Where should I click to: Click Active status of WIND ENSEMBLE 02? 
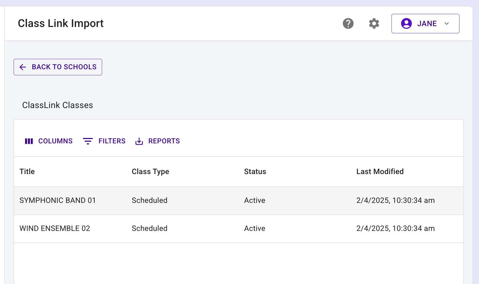pyautogui.click(x=255, y=228)
